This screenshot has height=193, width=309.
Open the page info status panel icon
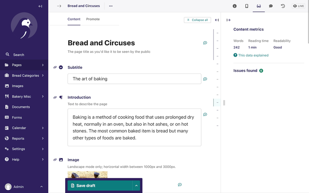(234, 6)
